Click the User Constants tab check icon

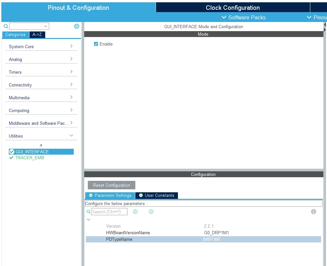[141, 195]
